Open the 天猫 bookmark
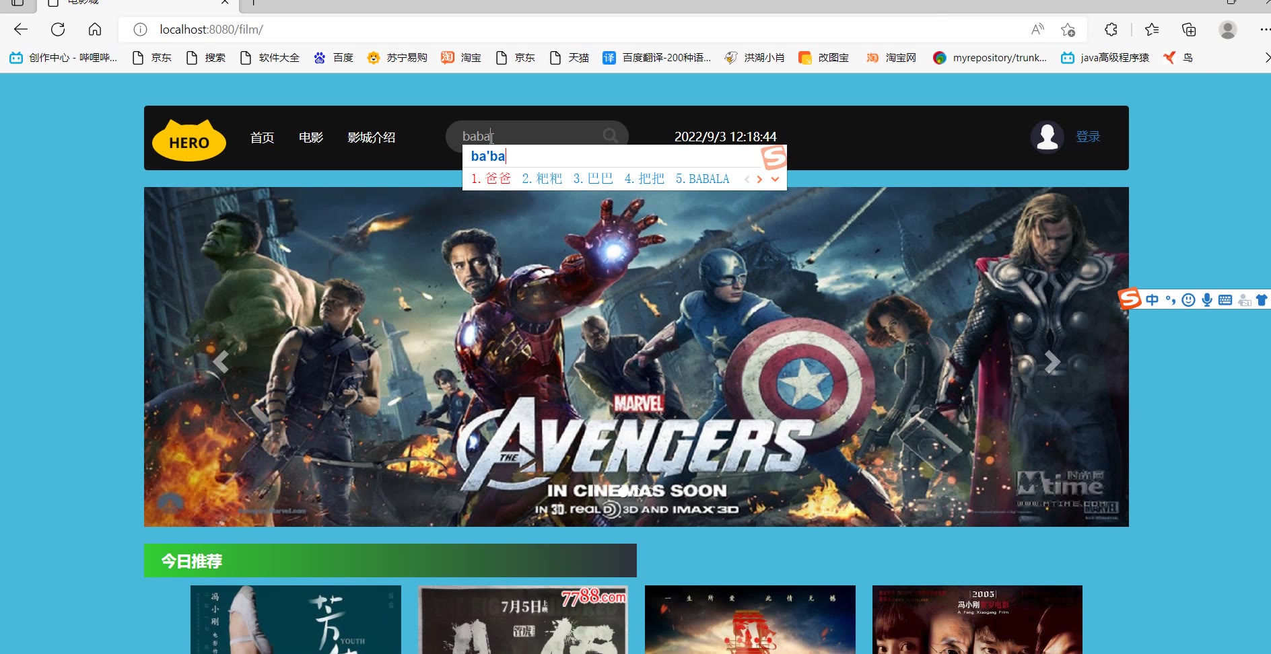 tap(569, 58)
